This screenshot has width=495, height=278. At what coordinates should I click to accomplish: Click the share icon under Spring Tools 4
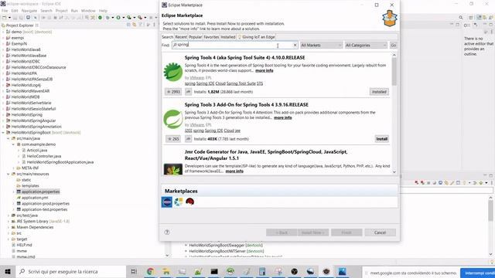188,92
